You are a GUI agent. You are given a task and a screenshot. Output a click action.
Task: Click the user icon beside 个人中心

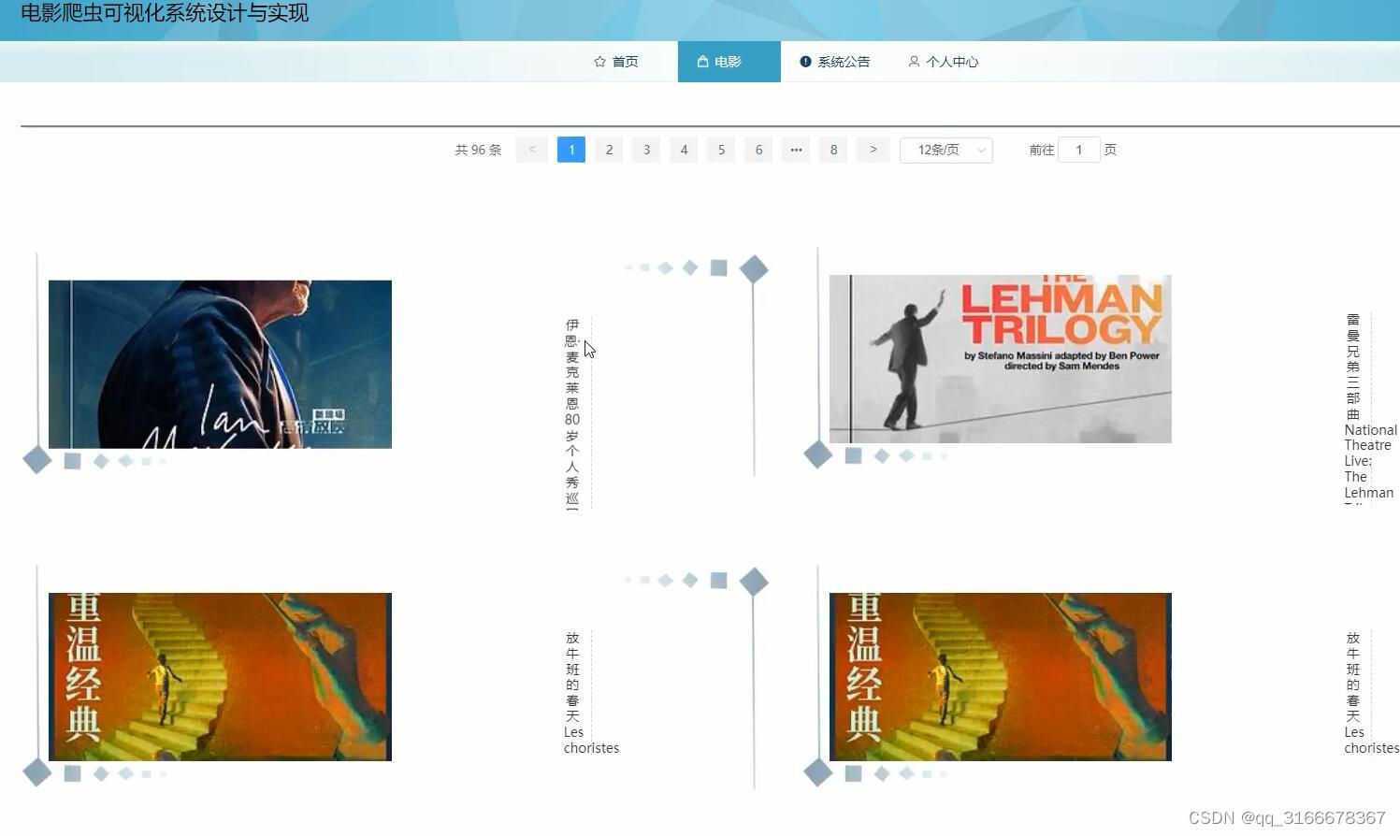(x=914, y=62)
